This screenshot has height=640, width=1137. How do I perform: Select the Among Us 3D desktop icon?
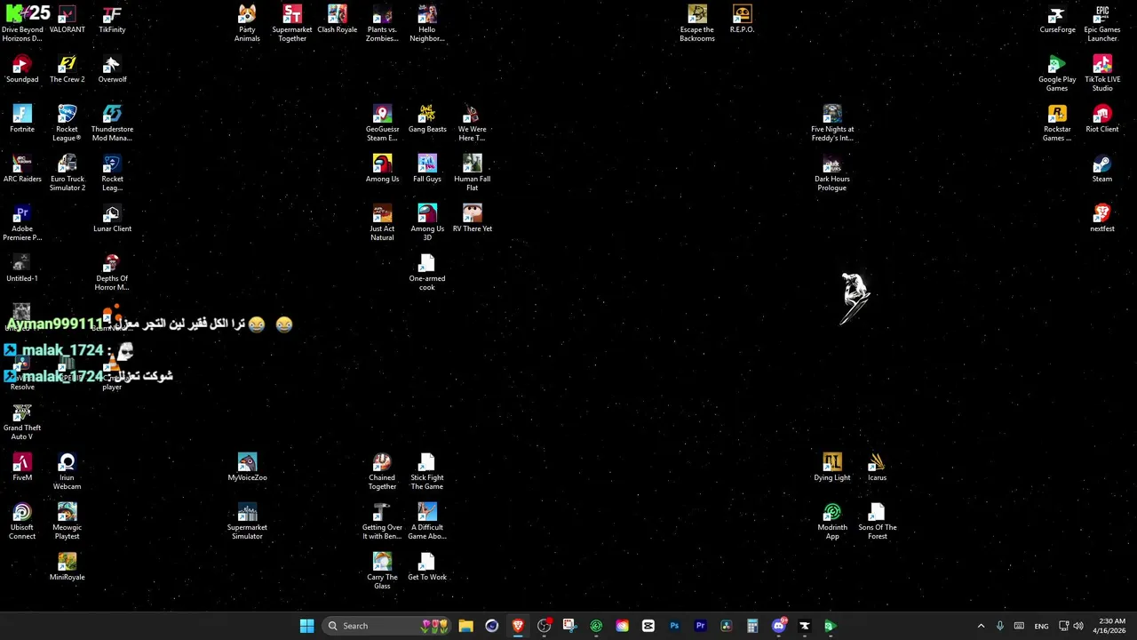click(427, 223)
